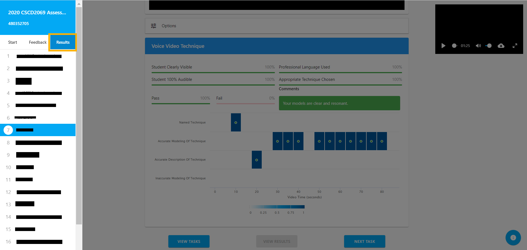Play the video in the player

pyautogui.click(x=443, y=46)
